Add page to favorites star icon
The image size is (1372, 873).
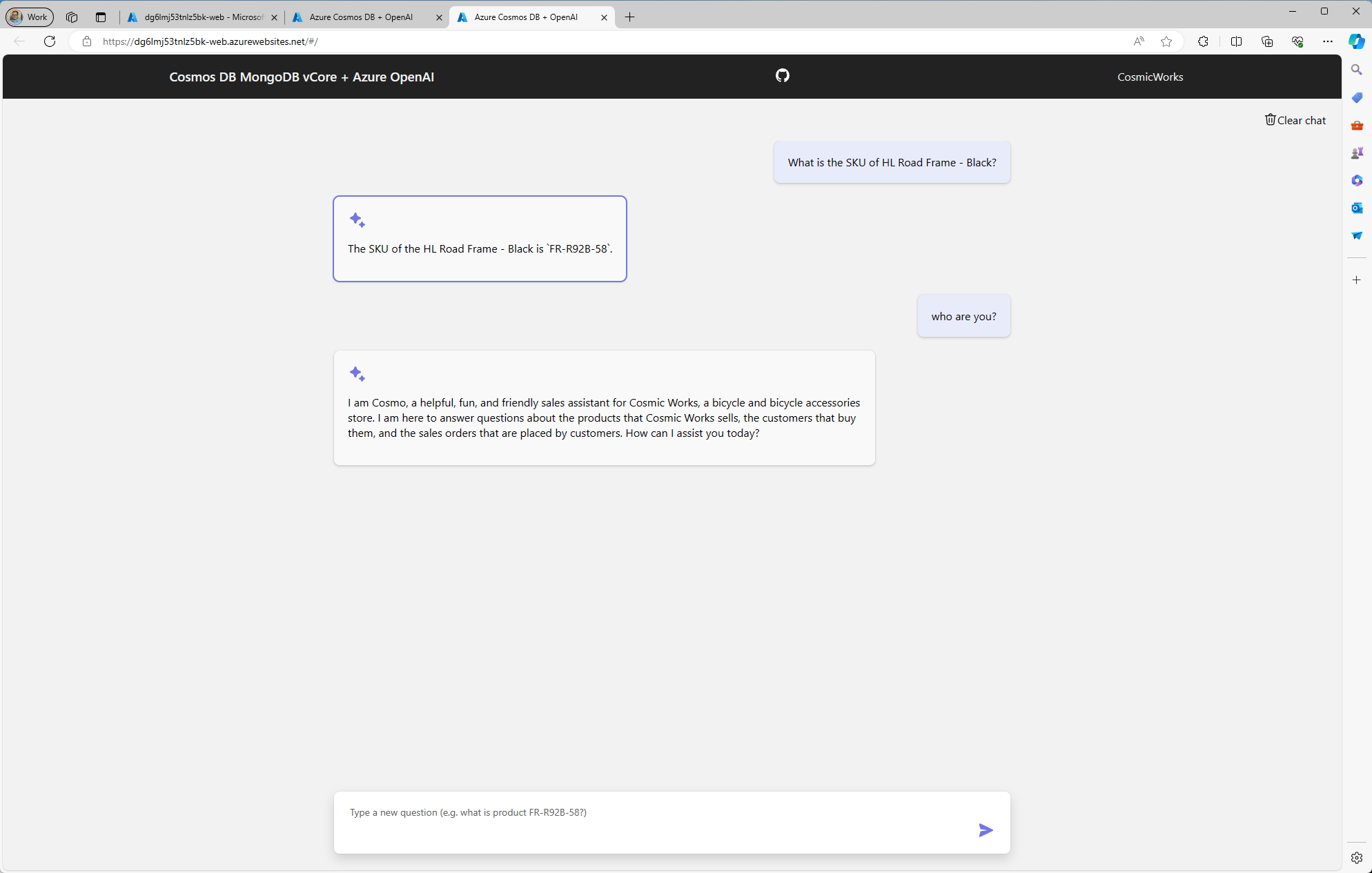pos(1166,41)
